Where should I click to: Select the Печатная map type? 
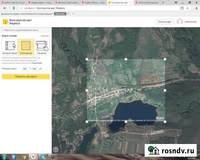[x=42, y=47]
